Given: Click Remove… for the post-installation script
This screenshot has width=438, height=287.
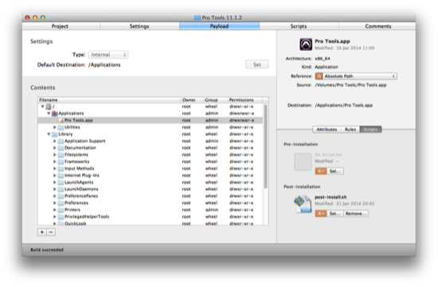Looking at the screenshot, I should [356, 214].
